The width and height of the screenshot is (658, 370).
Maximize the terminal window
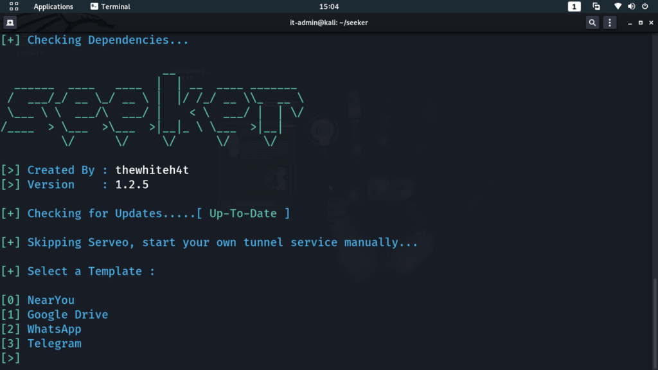click(x=641, y=22)
